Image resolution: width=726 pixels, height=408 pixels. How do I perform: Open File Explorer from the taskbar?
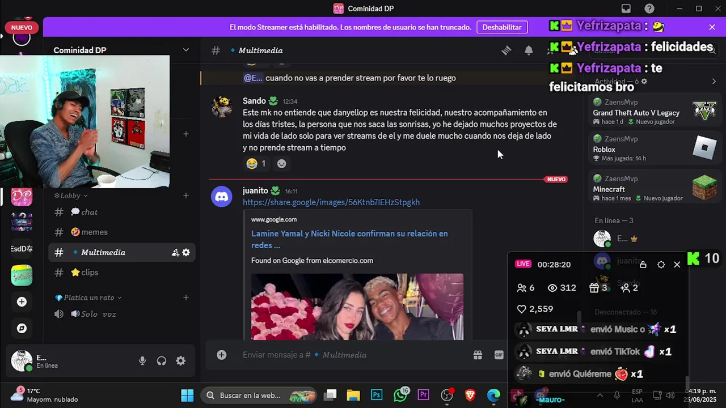353,396
